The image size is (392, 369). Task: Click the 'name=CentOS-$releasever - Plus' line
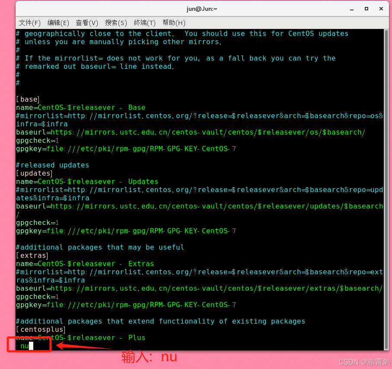[80, 337]
